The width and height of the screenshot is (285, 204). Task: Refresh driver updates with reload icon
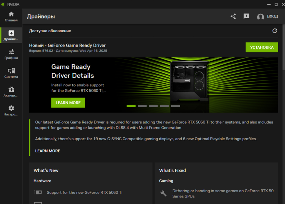tap(275, 31)
